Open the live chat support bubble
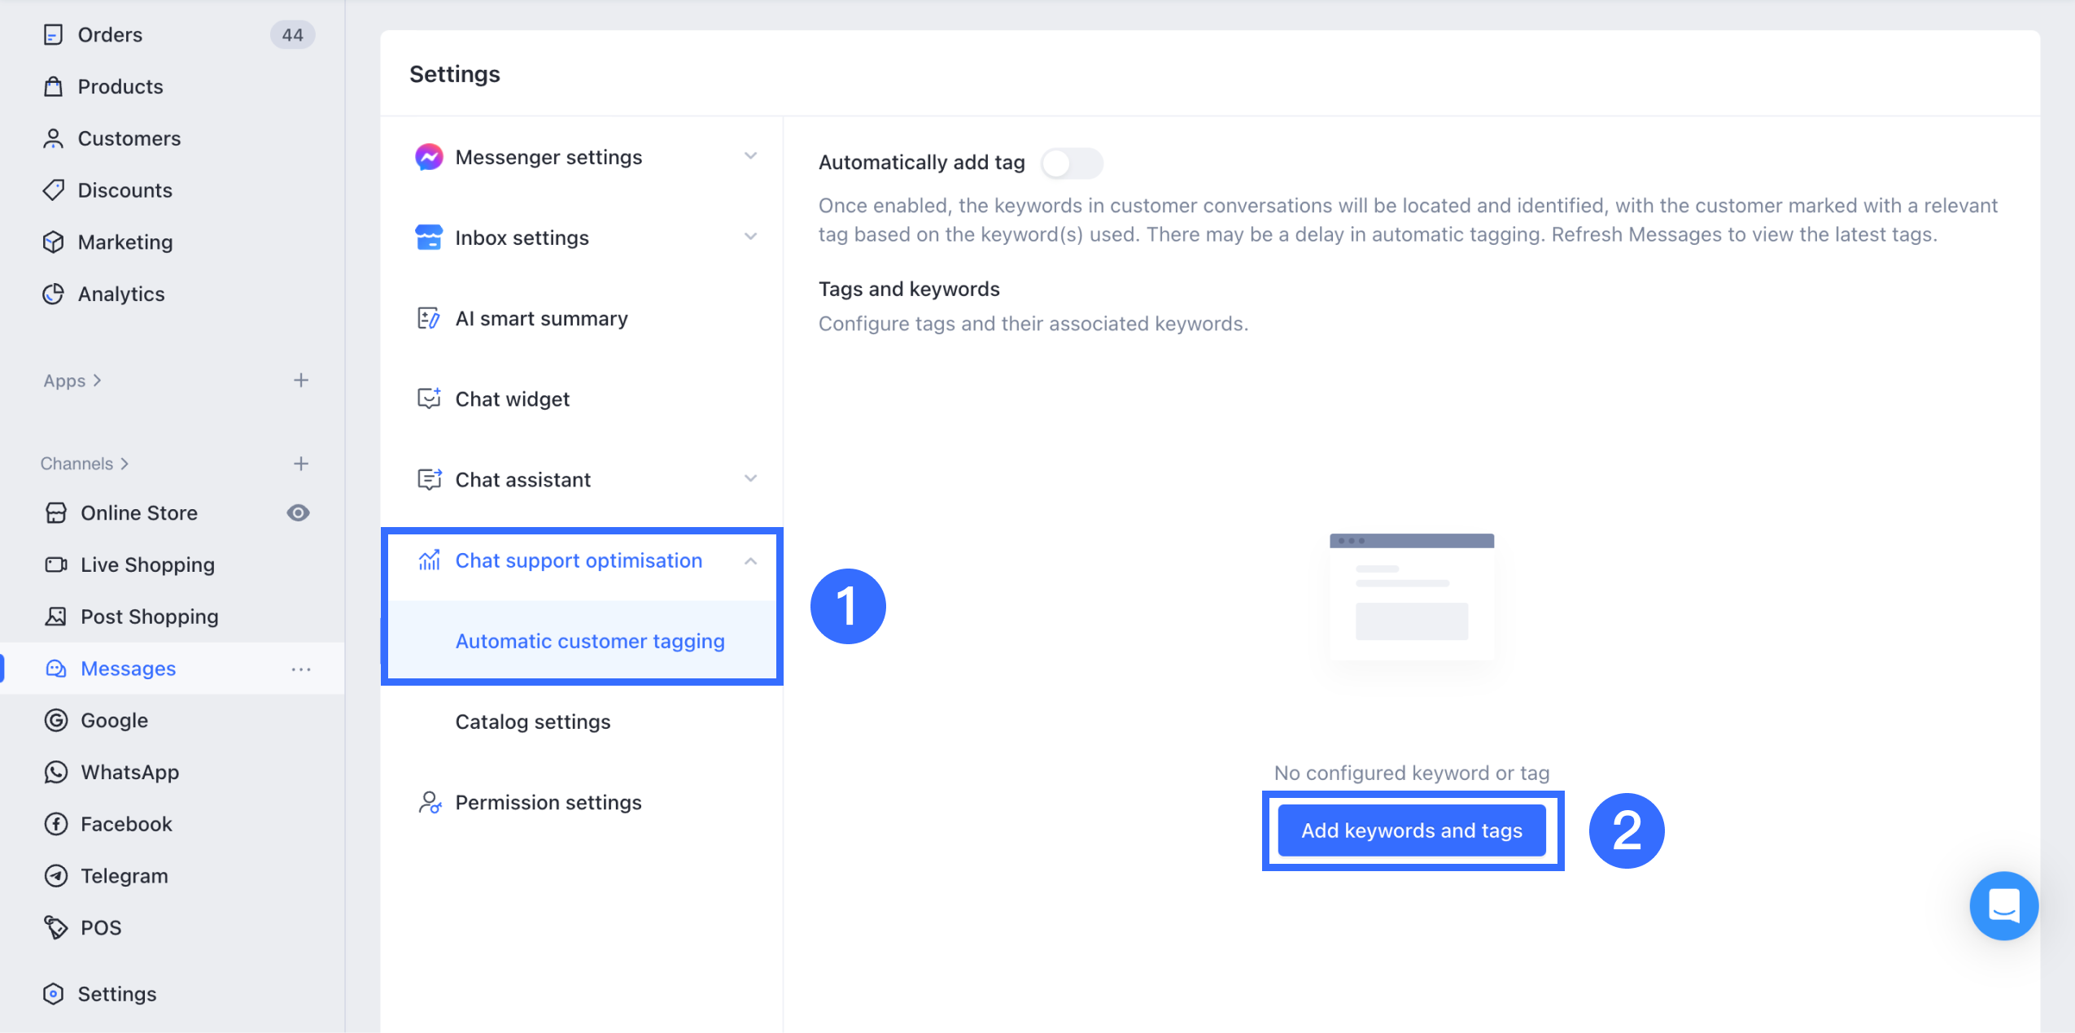Viewport: 2075px width, 1033px height. 2003,905
